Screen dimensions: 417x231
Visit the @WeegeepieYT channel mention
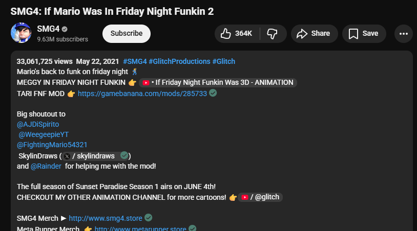click(x=44, y=134)
